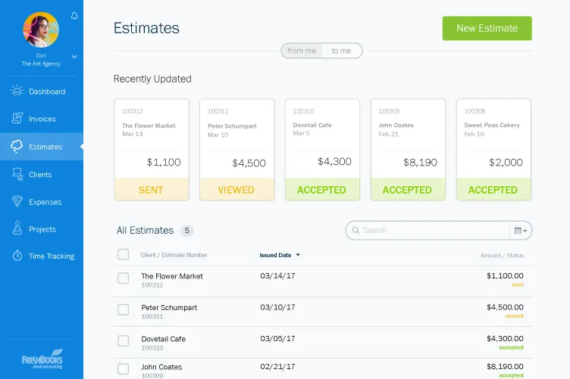Screen dimensions: 570x379
Task: Open the calendar date filter dropdown
Action: coord(521,230)
